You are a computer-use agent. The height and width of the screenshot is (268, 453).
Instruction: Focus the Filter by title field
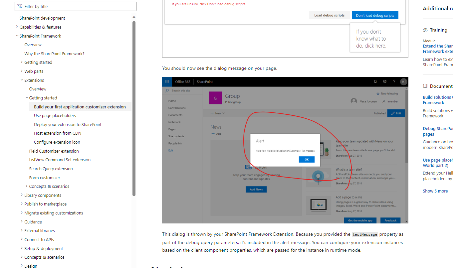click(76, 6)
